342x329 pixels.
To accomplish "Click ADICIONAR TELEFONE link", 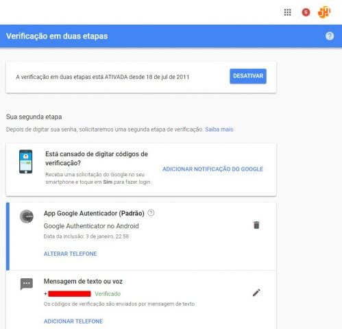I will (73, 321).
